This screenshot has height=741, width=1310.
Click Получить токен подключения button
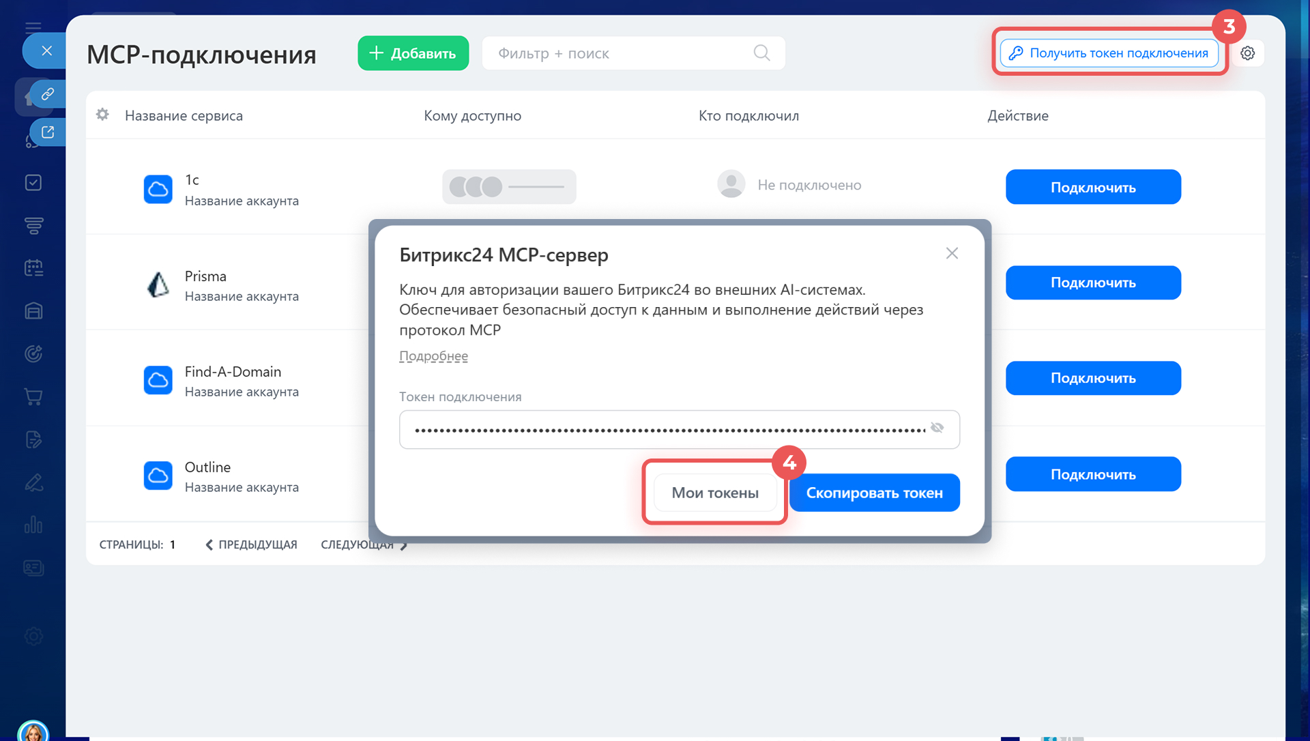[x=1109, y=53]
